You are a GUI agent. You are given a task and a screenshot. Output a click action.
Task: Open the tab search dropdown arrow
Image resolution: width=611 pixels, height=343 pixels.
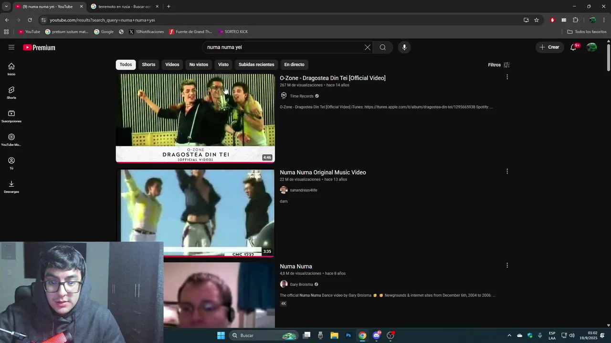[x=6, y=7]
